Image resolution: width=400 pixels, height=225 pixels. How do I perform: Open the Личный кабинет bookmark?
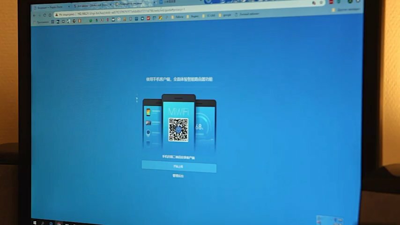(247, 15)
